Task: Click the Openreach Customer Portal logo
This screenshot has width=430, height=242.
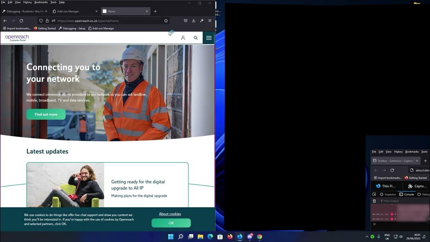Action: click(17, 38)
